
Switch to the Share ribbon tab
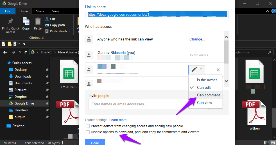[x=40, y=11]
